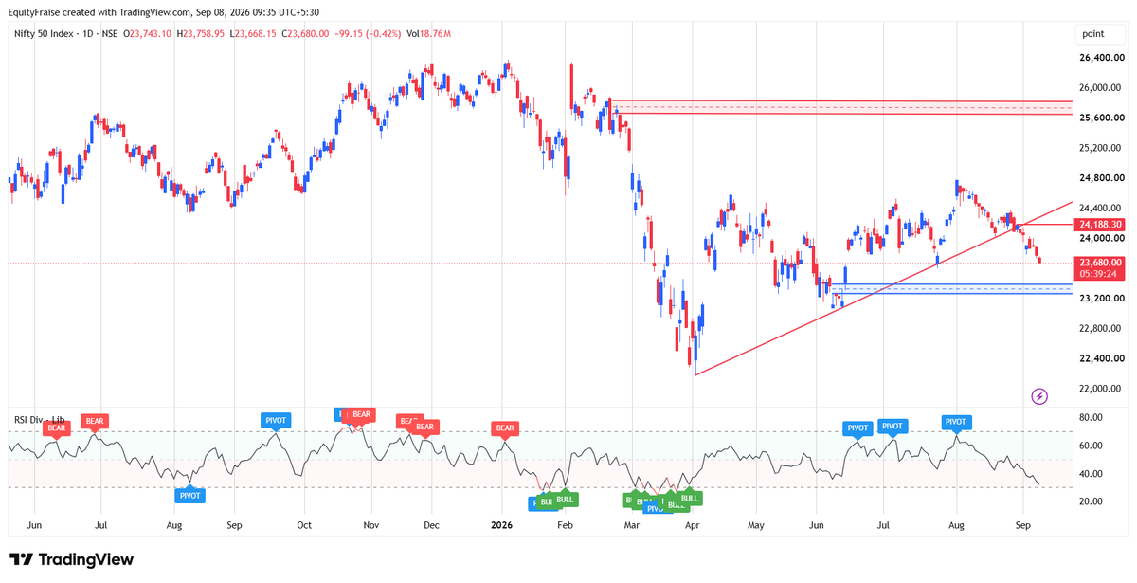Select the Nifty 50 Index symbol title

click(x=50, y=34)
